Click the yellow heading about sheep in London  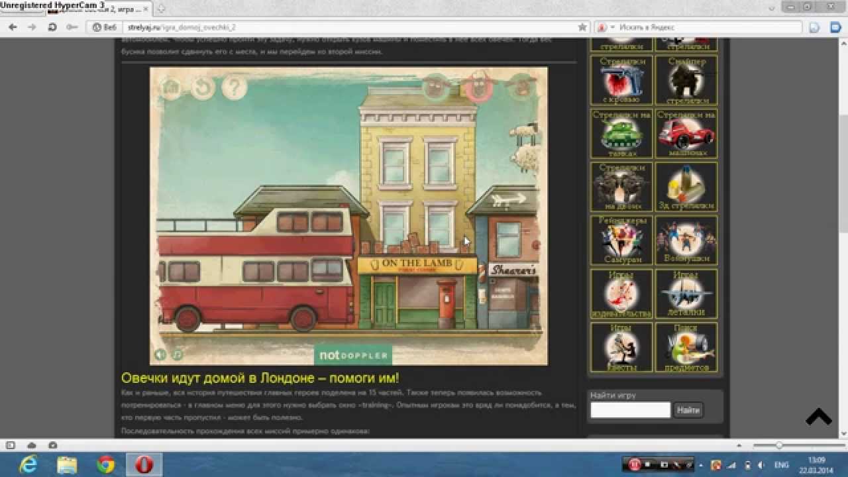[260, 378]
